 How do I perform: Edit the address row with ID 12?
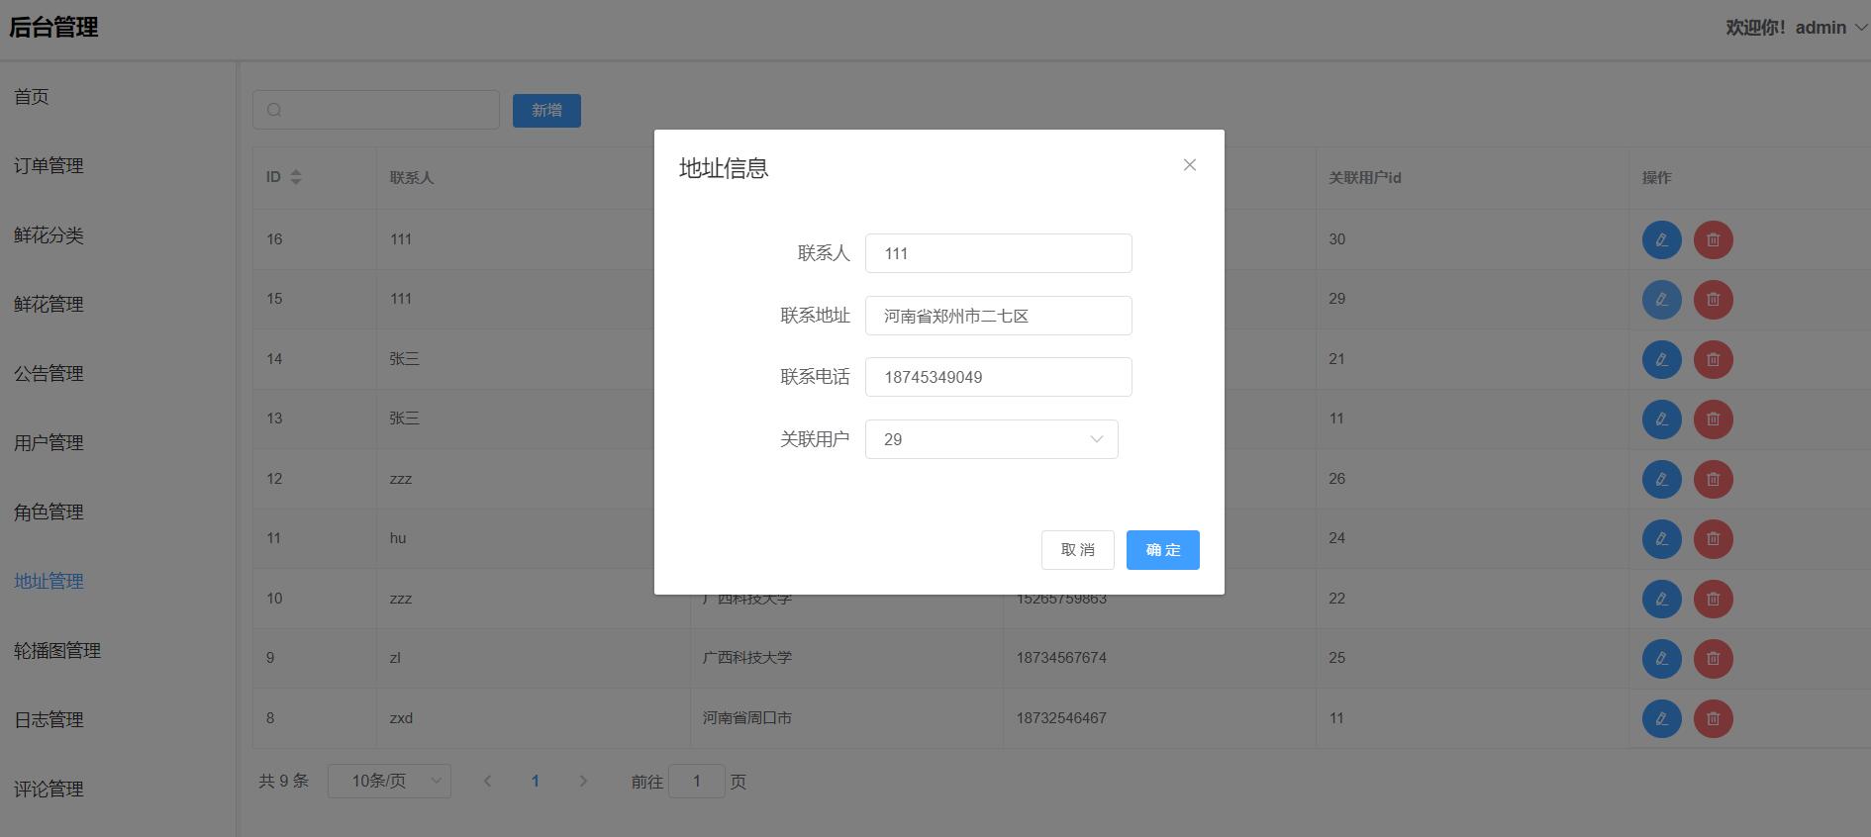(1661, 479)
